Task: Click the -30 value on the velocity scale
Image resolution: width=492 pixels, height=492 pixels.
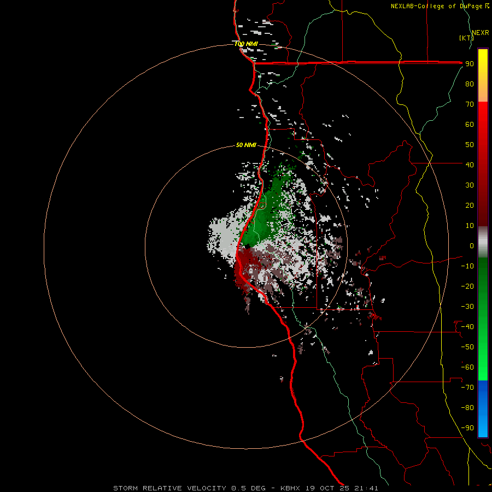Action: click(467, 307)
